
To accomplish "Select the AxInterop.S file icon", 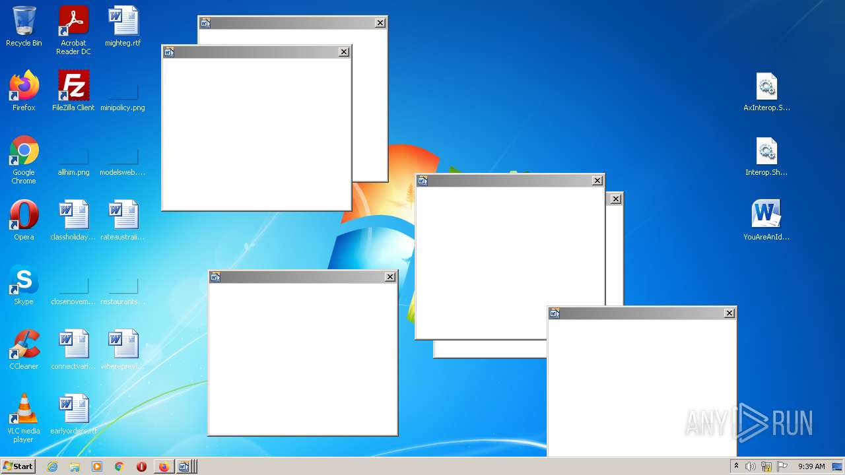I will (x=766, y=91).
